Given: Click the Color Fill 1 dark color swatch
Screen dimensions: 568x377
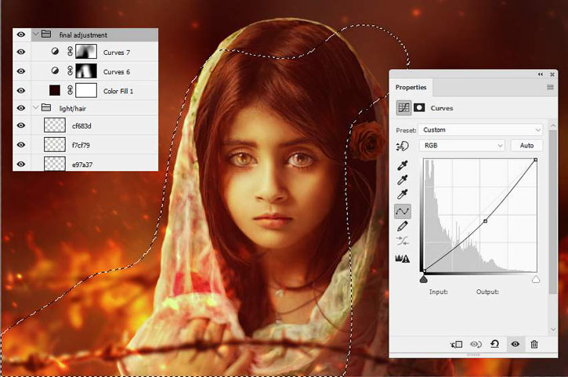Looking at the screenshot, I should pyautogui.click(x=55, y=90).
